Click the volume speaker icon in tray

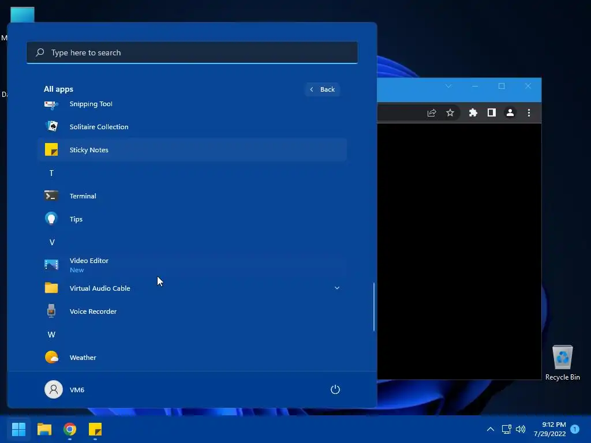pyautogui.click(x=521, y=429)
